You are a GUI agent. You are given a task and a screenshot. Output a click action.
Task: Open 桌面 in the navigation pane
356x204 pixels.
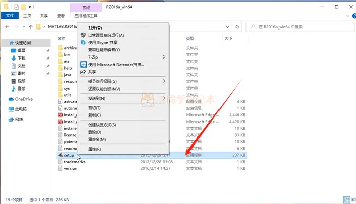21,50
